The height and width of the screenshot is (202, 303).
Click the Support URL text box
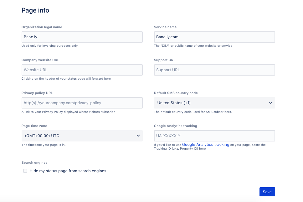click(x=214, y=70)
